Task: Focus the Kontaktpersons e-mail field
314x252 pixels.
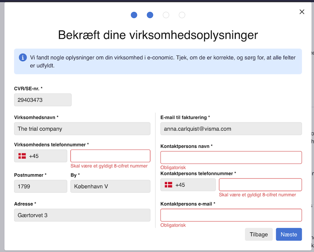Action: click(231, 215)
